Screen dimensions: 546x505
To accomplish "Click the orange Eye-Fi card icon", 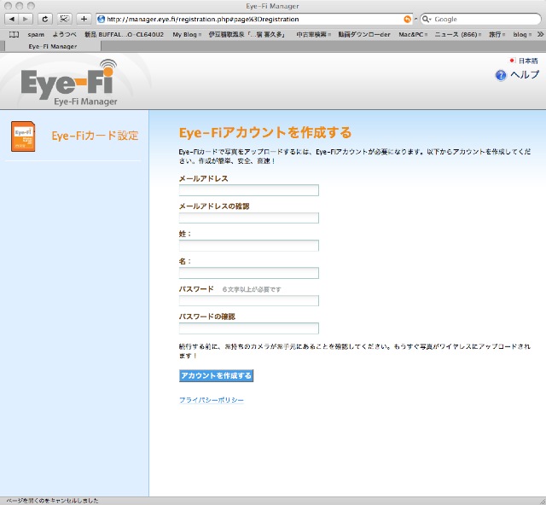I will coord(23,136).
